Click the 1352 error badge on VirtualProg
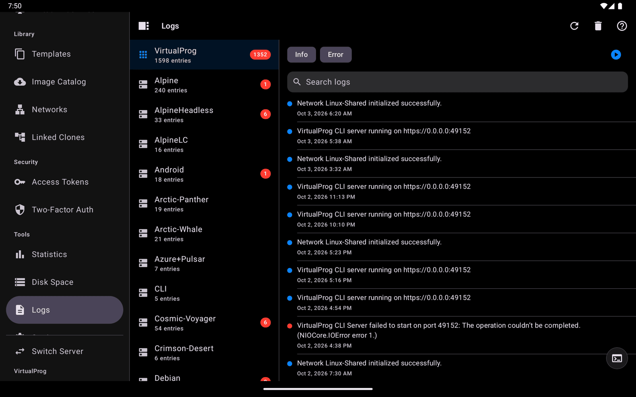This screenshot has height=397, width=636. point(260,55)
